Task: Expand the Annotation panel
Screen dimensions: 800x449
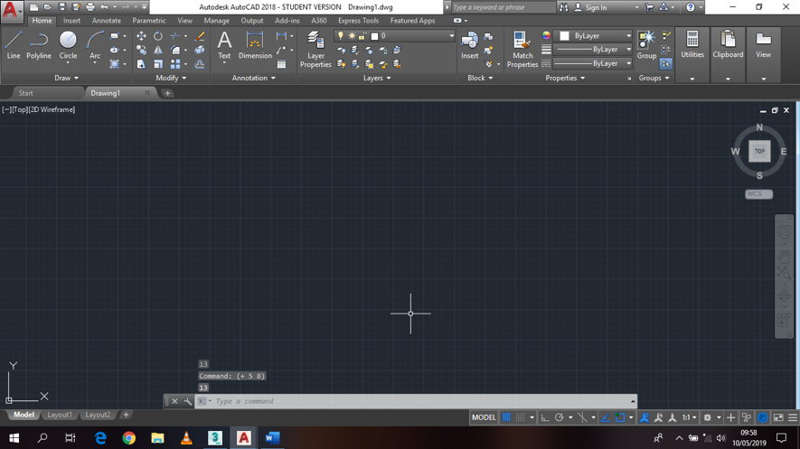Action: point(254,78)
